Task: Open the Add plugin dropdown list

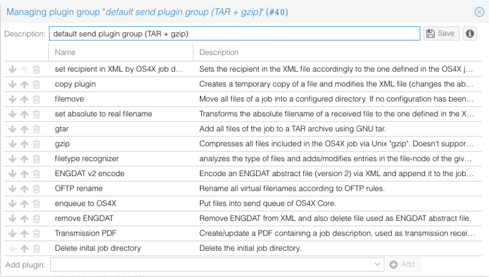Action: tap(377, 264)
